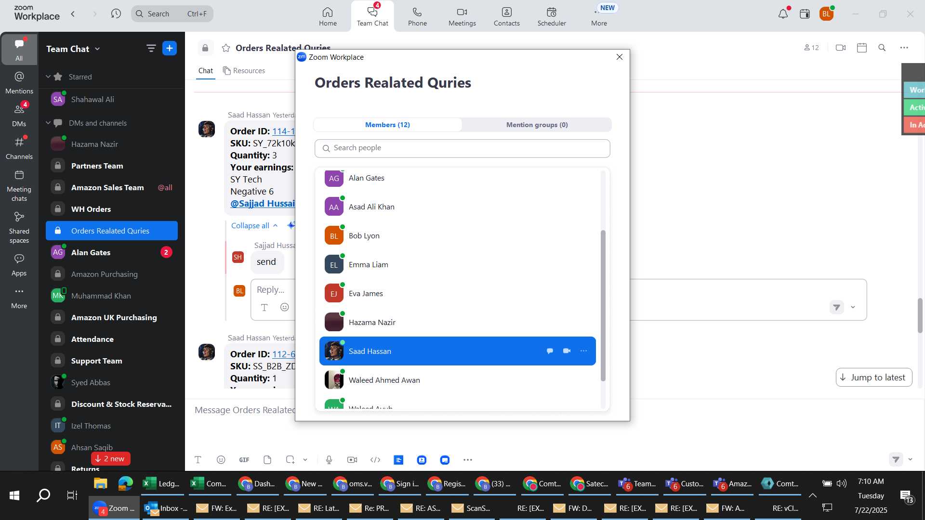Click the members list scrollbar

click(x=603, y=306)
